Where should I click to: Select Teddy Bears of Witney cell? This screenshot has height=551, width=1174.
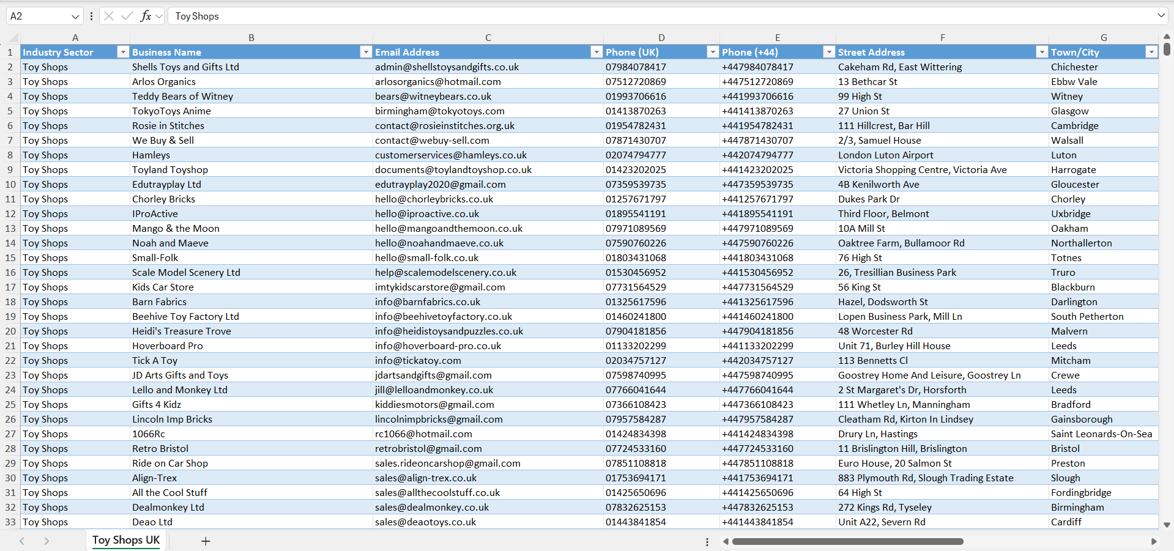[251, 96]
